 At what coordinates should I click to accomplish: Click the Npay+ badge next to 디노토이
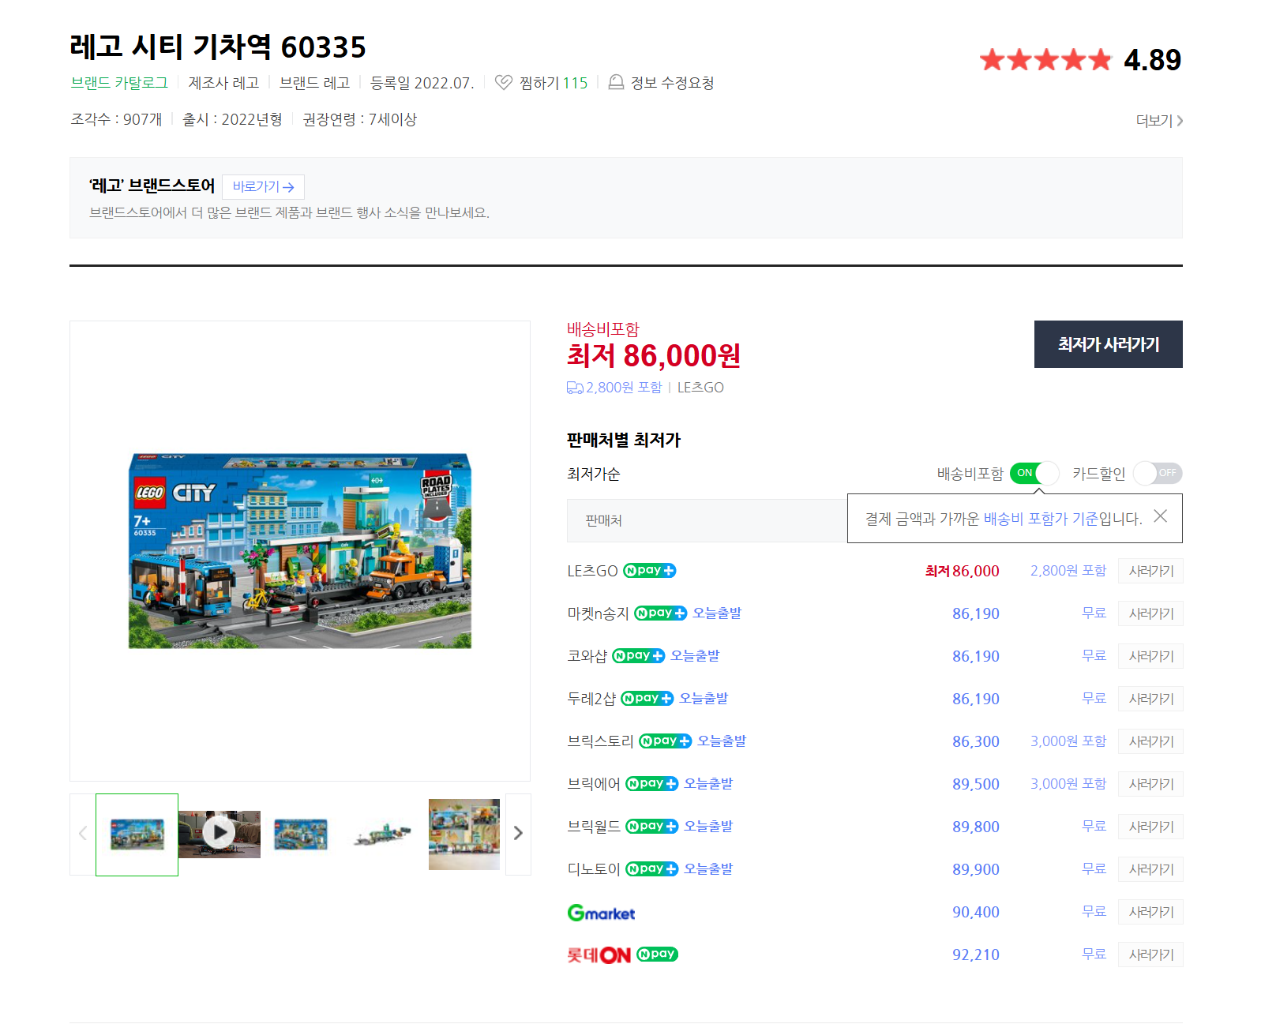pos(651,869)
